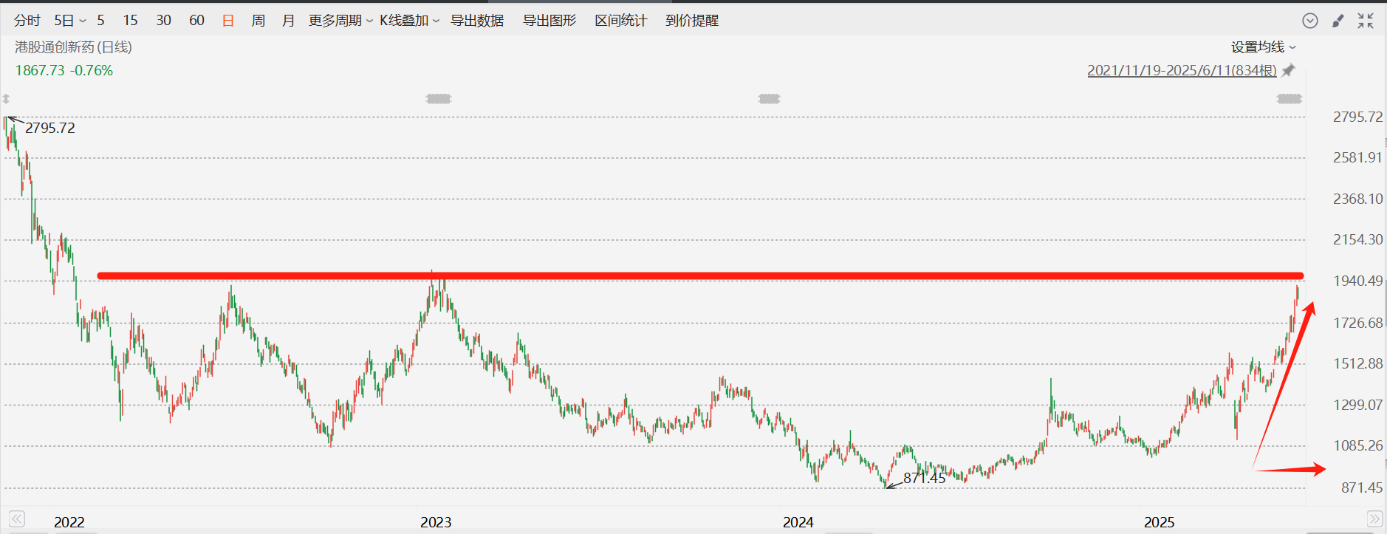The height and width of the screenshot is (534, 1387).
Task: Open the 更多周期 dropdown
Action: tap(340, 21)
